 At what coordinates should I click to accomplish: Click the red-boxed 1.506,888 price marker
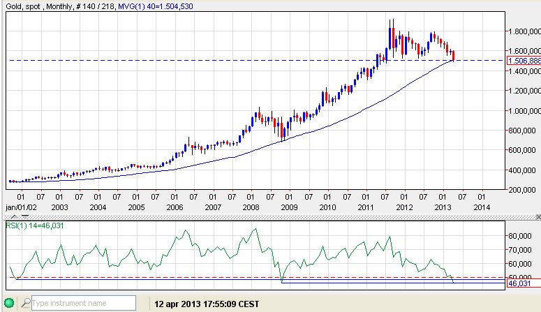point(524,61)
